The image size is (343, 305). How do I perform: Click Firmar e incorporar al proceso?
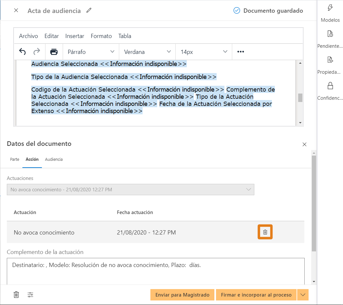pyautogui.click(x=256, y=295)
